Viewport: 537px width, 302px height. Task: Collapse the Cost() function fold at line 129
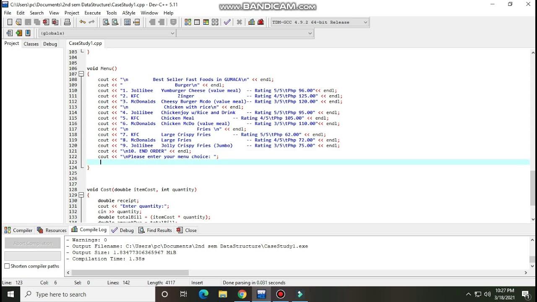(81, 195)
